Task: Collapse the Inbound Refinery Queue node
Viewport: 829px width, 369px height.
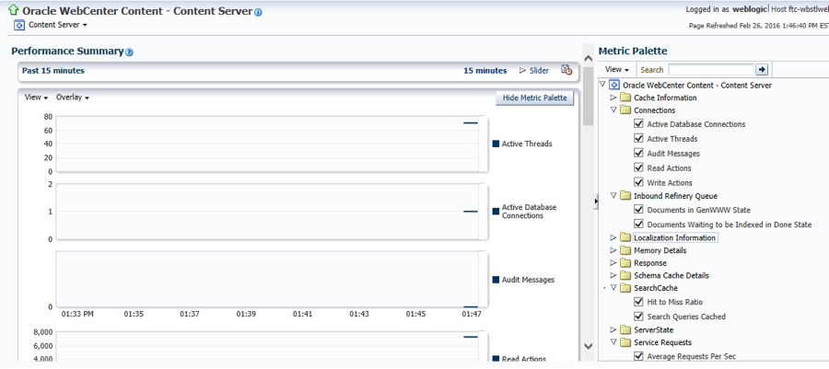Action: coord(613,195)
